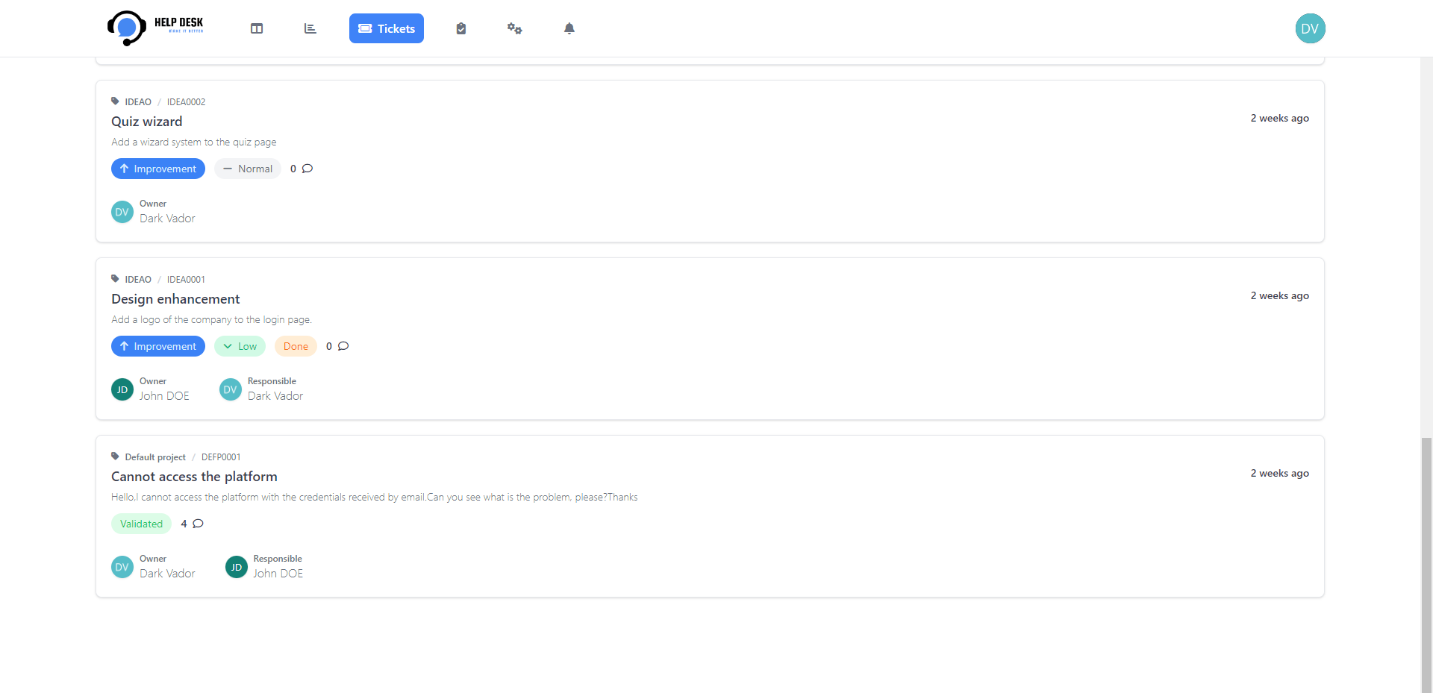Screen dimensions: 1433x693
Task: Open Cannot access the platform ticket
Action: tap(194, 477)
